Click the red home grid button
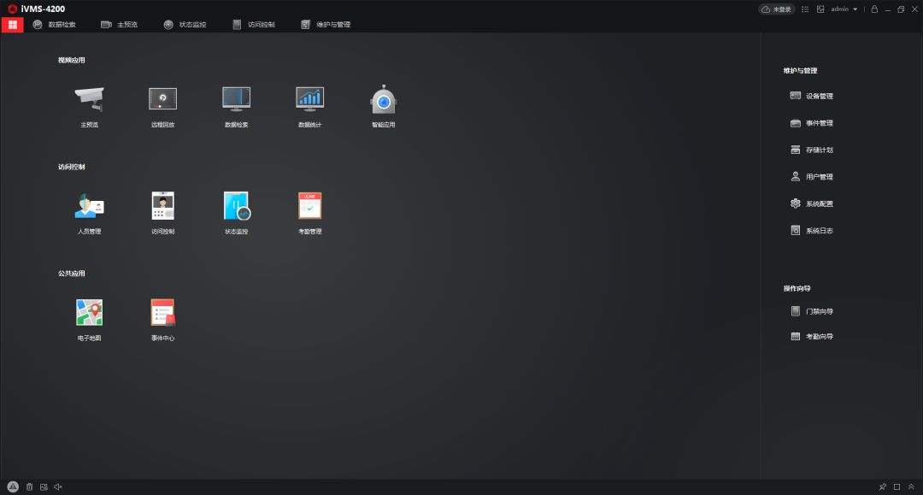This screenshot has width=923, height=495. tap(12, 25)
